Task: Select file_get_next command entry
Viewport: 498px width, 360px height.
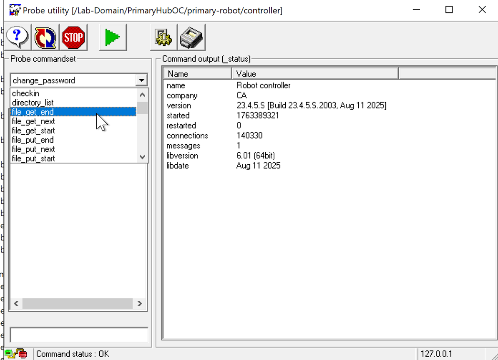Action: 33,121
